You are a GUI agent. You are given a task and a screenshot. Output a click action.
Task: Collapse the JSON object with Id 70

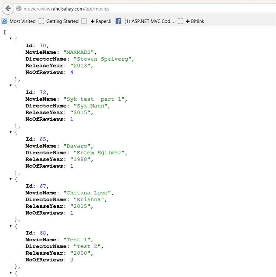point(10,38)
